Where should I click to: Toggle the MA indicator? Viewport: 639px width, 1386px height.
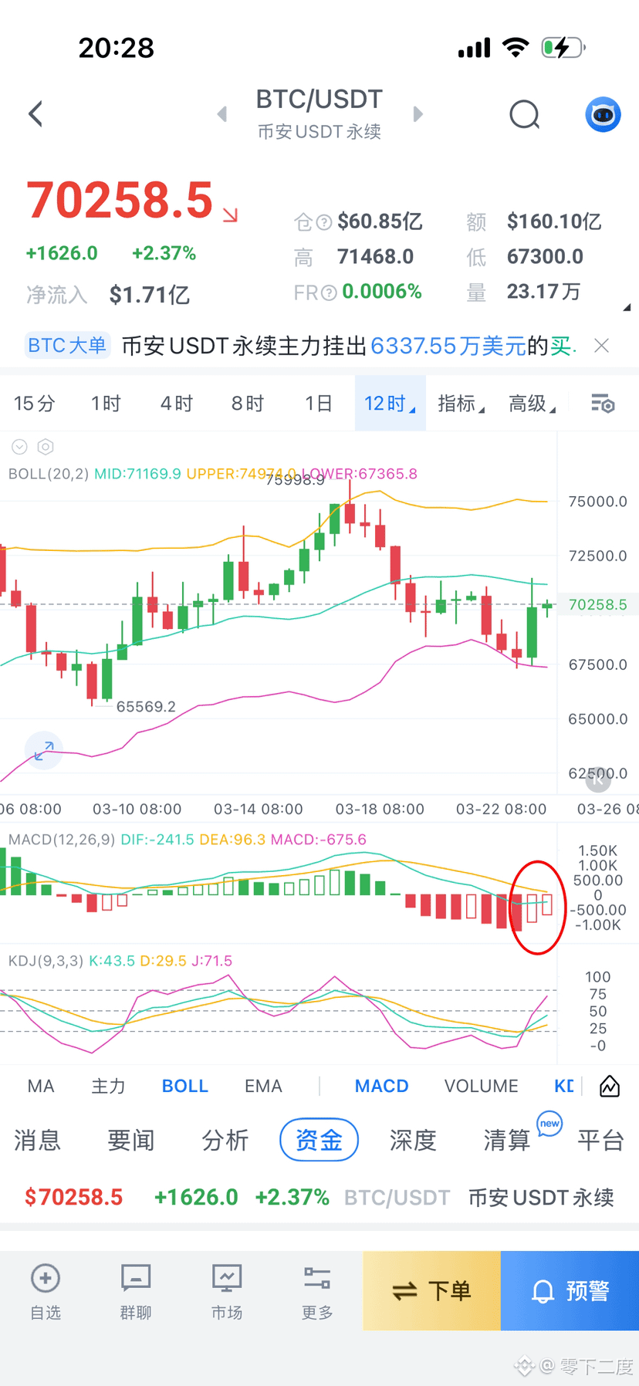[x=41, y=1086]
